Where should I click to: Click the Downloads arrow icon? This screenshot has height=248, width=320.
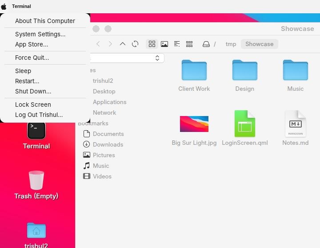pyautogui.click(x=86, y=144)
